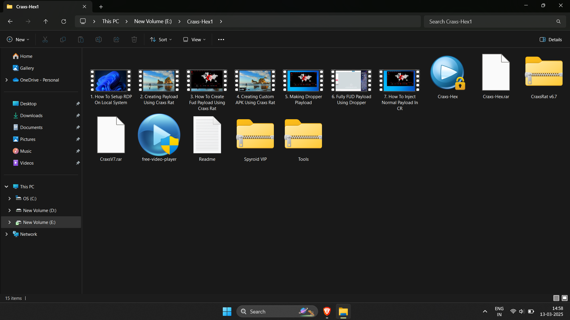Viewport: 570px width, 320px height.
Task: Select video 4. Creating Custom APK
Action: click(x=255, y=87)
